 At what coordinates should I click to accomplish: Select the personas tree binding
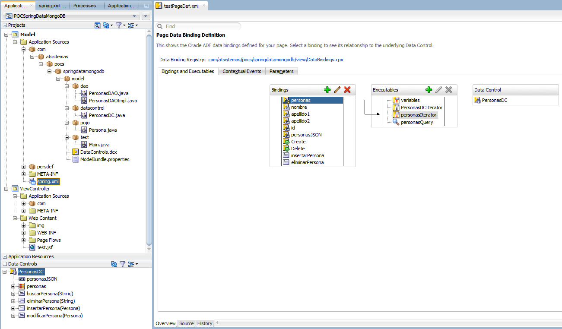pyautogui.click(x=313, y=100)
